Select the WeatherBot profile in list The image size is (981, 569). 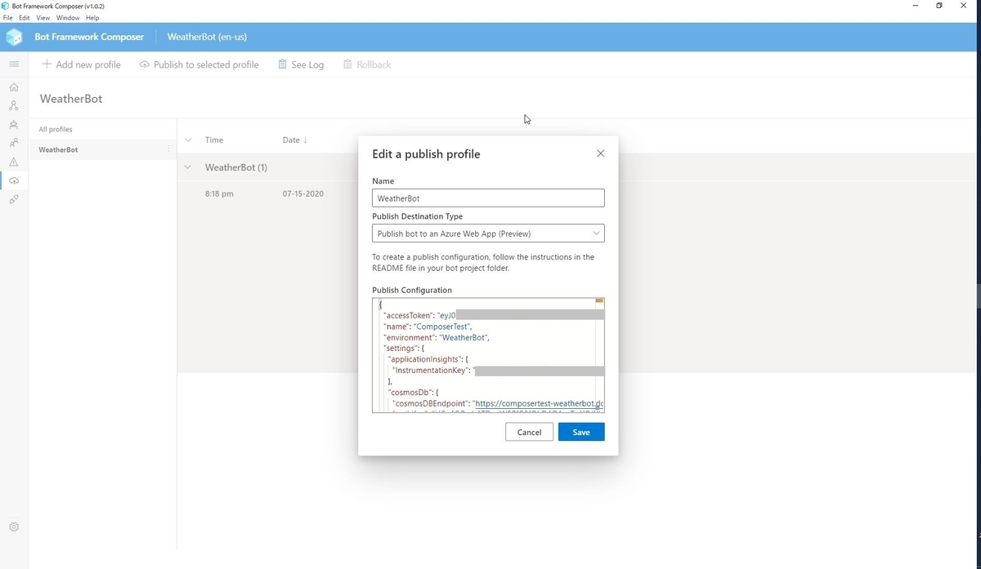point(102,149)
